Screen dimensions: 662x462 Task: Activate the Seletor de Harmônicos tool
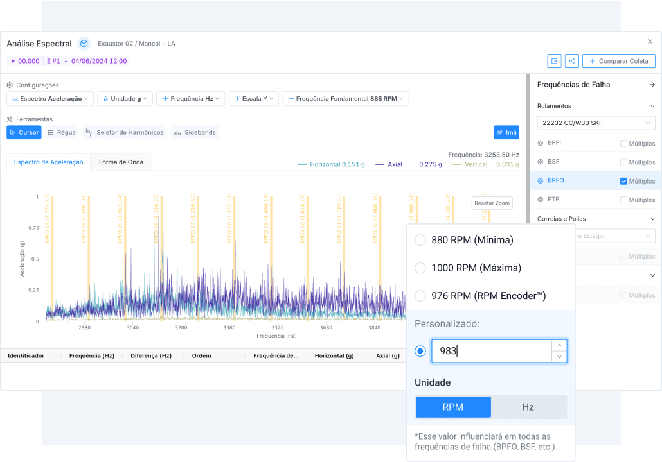point(124,132)
